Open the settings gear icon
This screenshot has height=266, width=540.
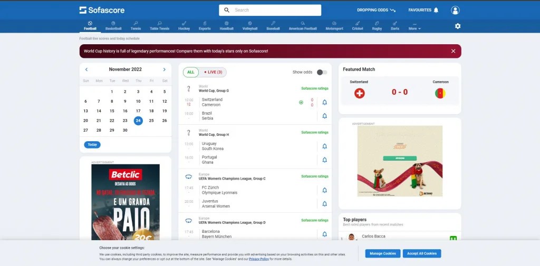point(457,26)
